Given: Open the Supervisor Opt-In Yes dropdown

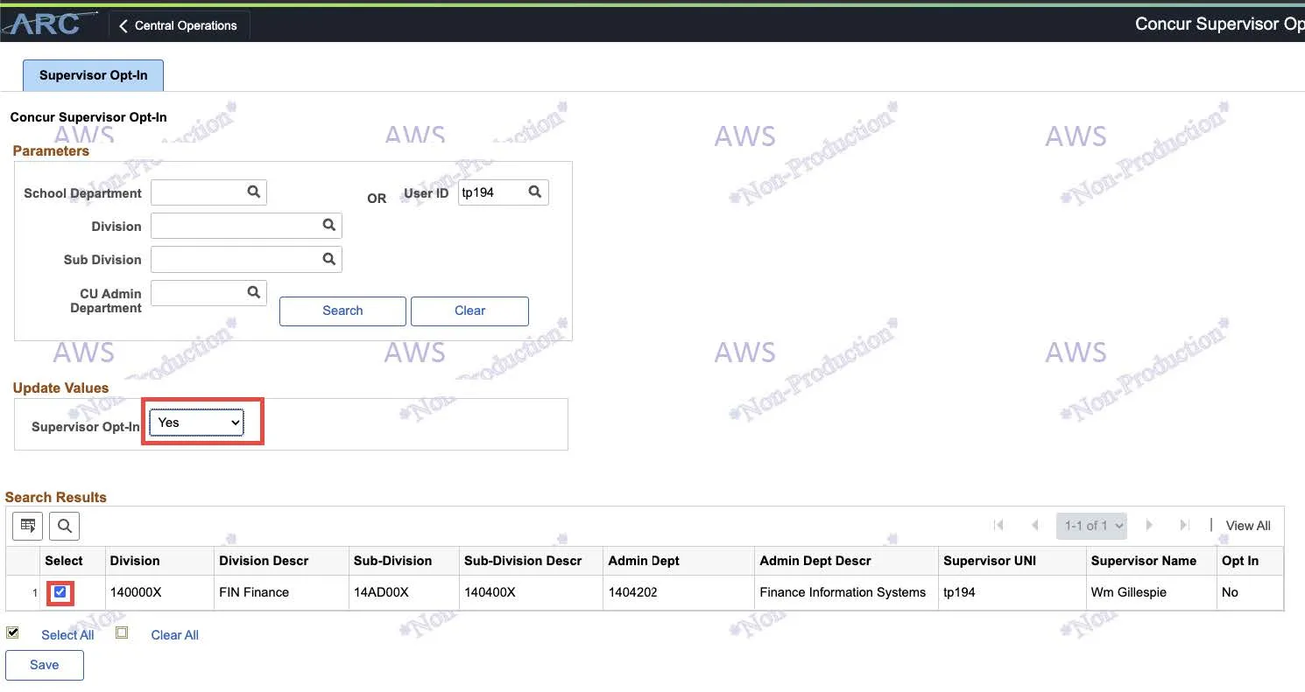Looking at the screenshot, I should pyautogui.click(x=197, y=423).
